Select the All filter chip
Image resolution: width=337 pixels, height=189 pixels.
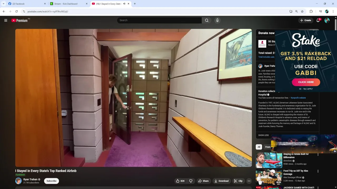click(259, 147)
